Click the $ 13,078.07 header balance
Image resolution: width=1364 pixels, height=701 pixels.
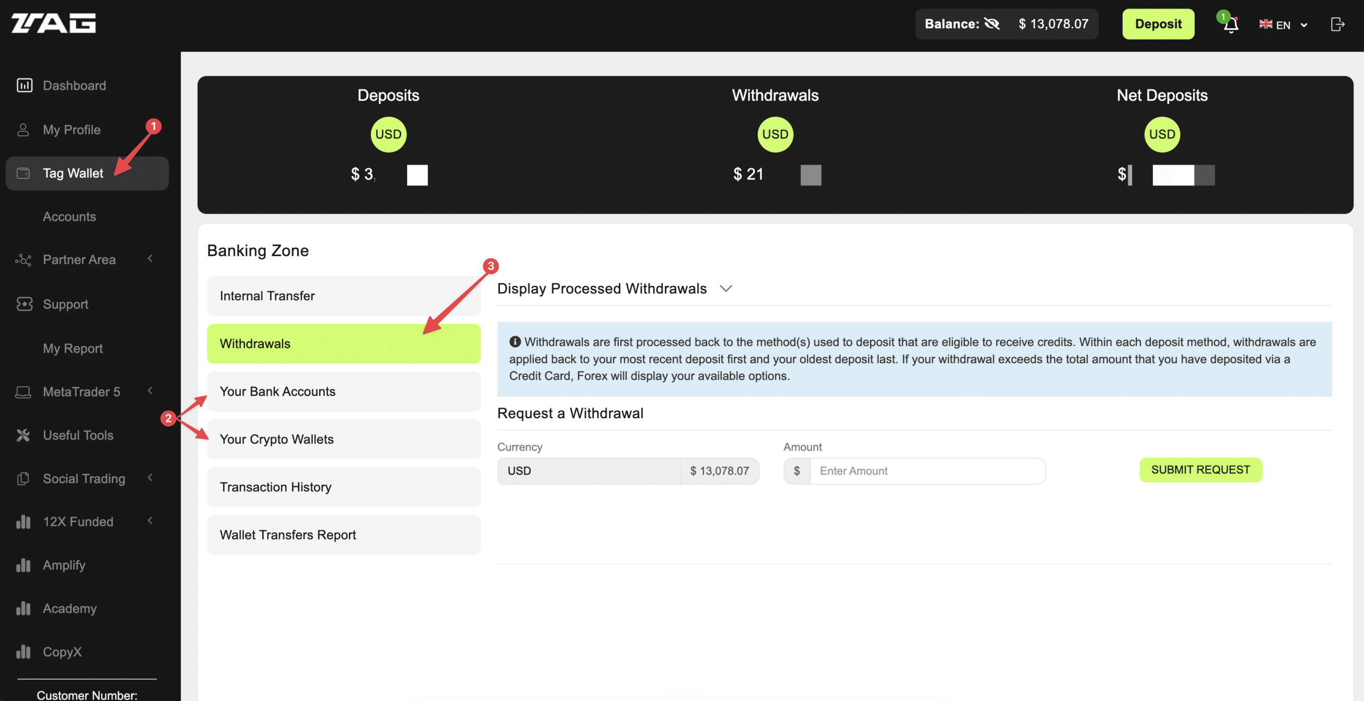[x=1053, y=24]
